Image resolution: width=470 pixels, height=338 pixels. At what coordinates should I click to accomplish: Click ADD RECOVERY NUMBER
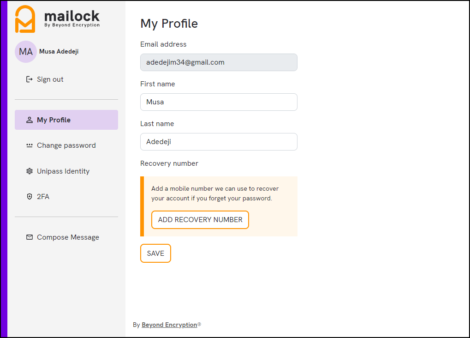[200, 220]
